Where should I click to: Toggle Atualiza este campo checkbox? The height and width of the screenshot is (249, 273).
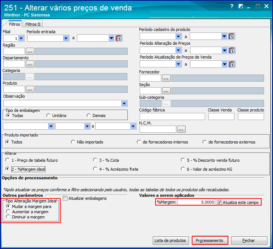click(x=219, y=202)
